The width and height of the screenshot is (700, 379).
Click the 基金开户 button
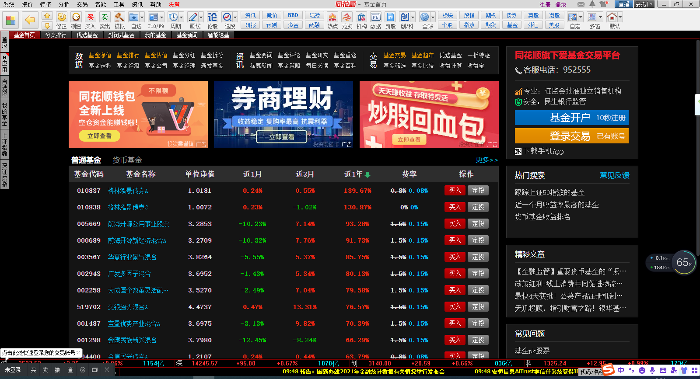click(571, 118)
